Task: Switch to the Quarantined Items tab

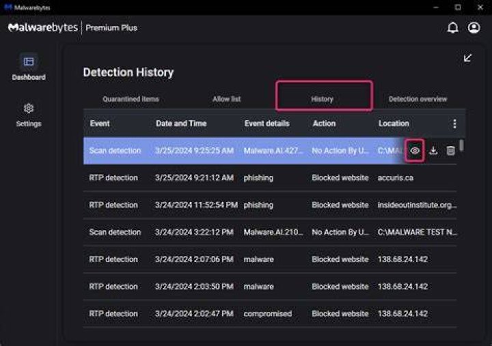Action: [x=131, y=99]
